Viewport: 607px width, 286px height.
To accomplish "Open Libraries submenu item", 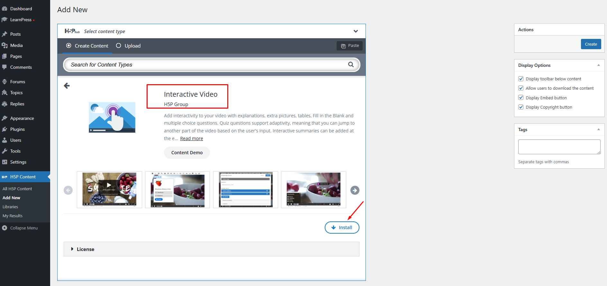I will [x=10, y=207].
